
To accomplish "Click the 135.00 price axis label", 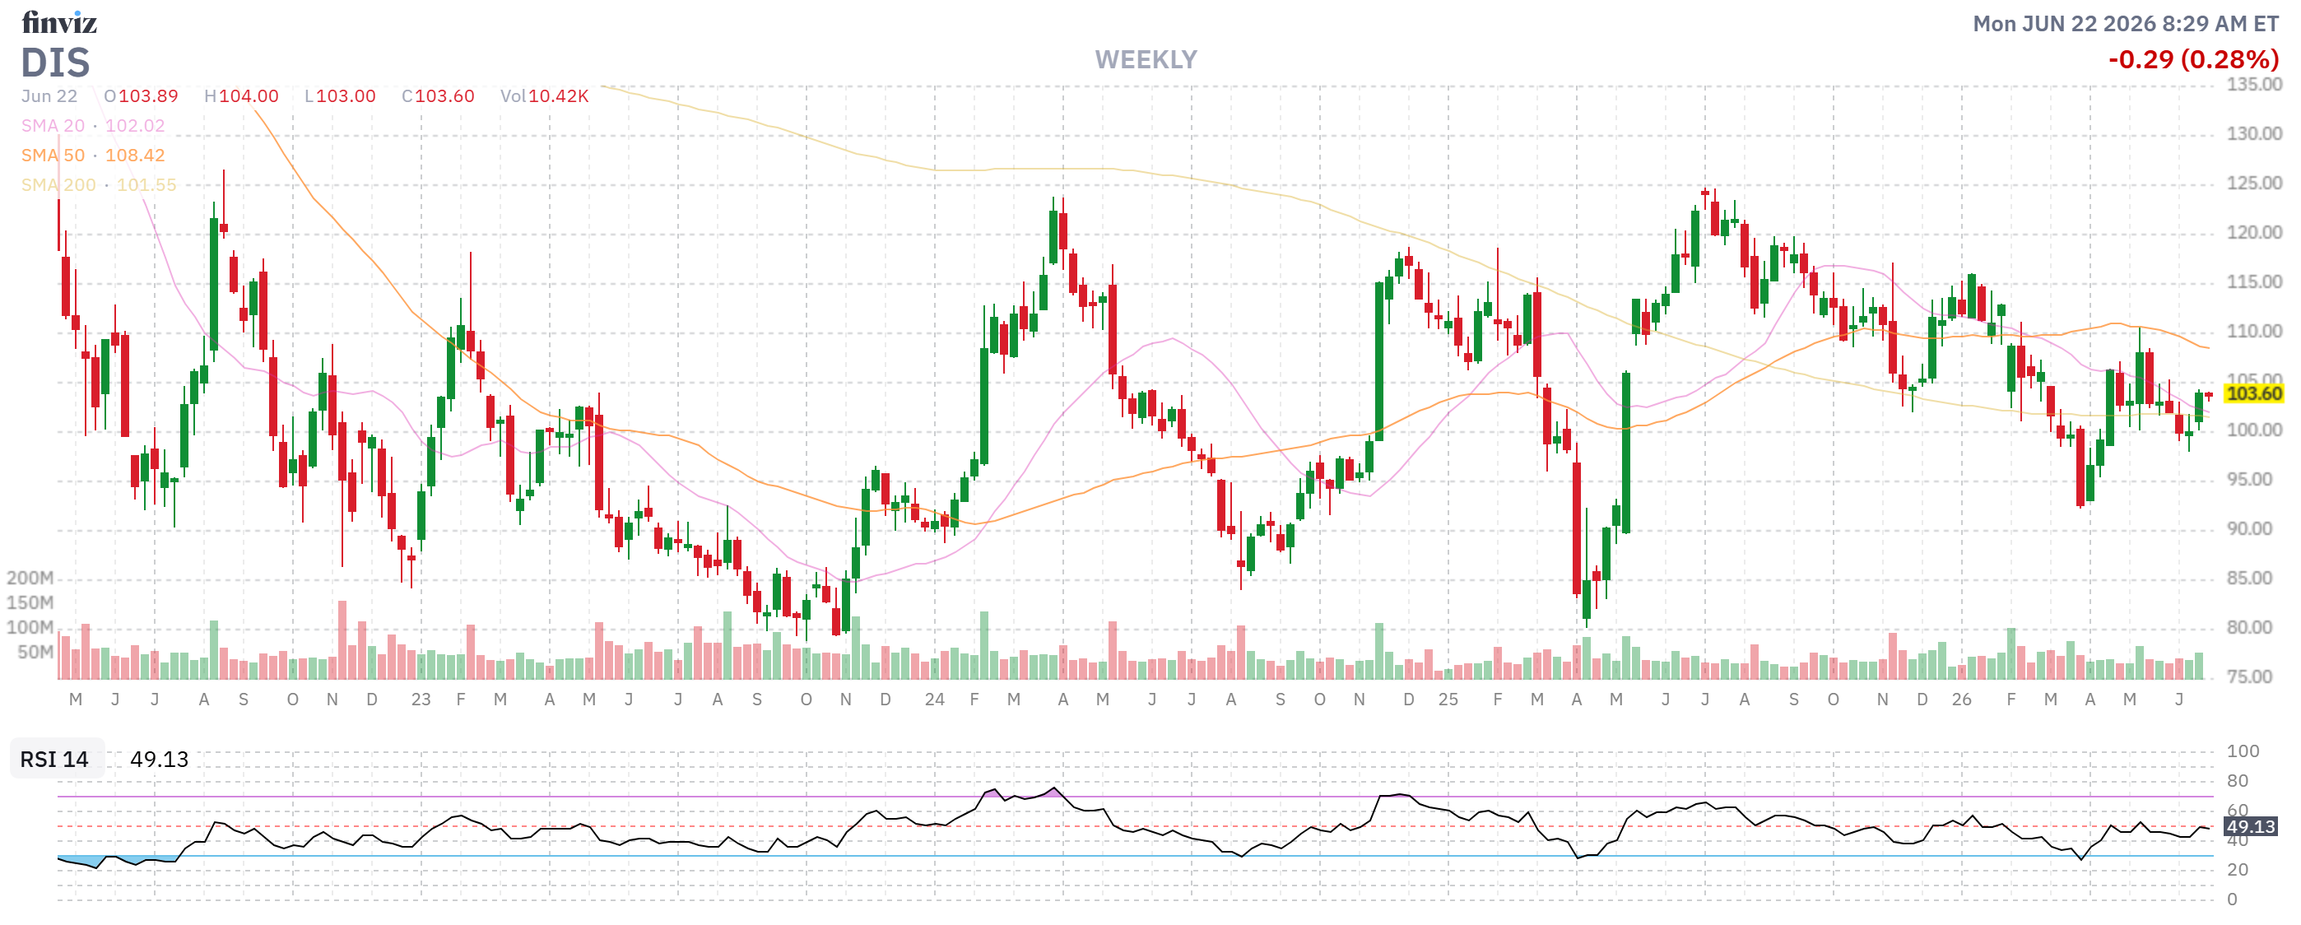I will [x=2255, y=85].
